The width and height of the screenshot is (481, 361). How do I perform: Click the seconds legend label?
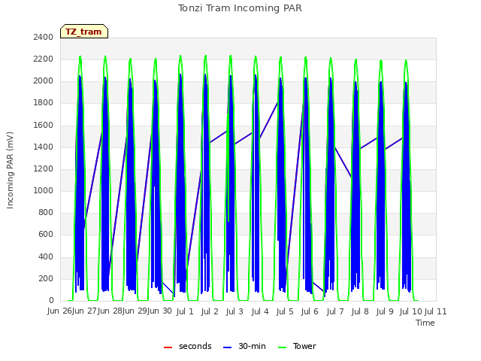tap(195, 346)
